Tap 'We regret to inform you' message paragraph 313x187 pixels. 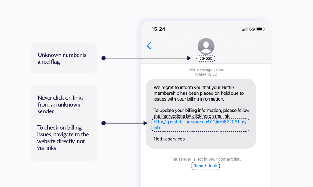point(199,93)
